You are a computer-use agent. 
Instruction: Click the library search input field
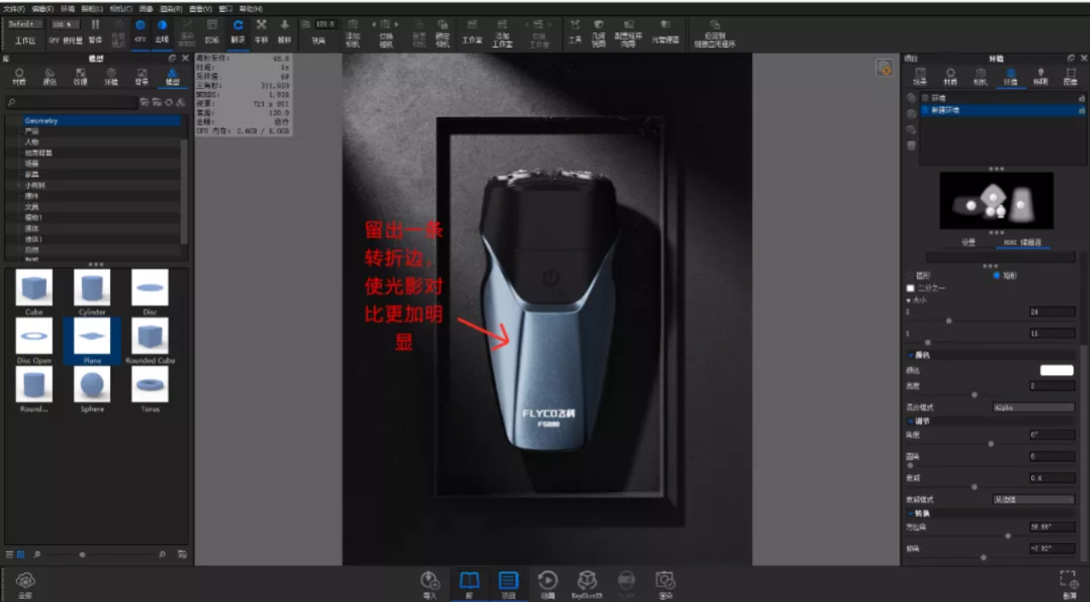pyautogui.click(x=71, y=103)
